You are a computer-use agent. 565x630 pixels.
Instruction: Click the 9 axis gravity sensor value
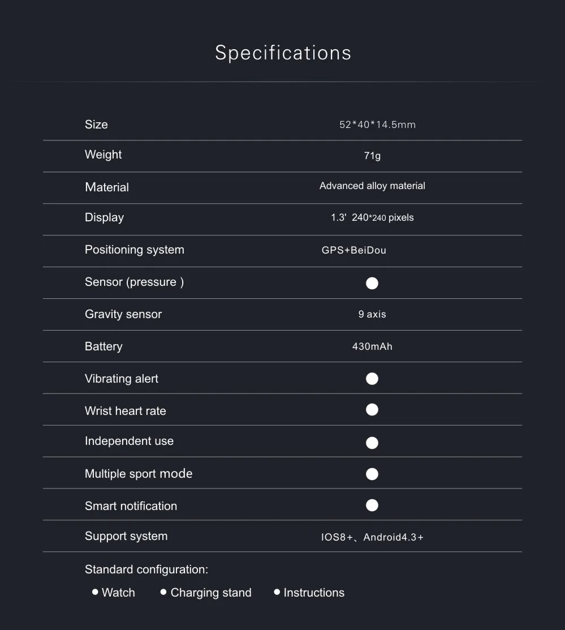pos(372,314)
